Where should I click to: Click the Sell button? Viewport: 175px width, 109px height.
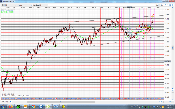(157, 5)
